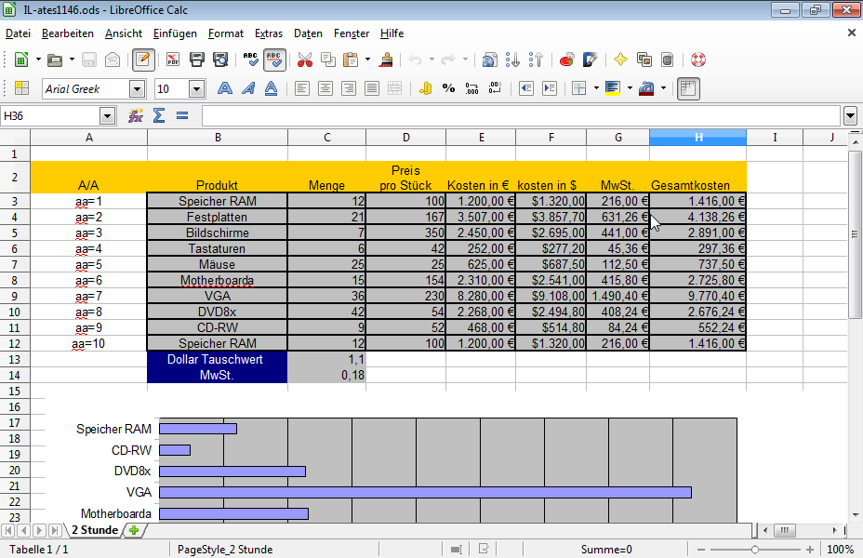The height and width of the screenshot is (558, 863).
Task: Toggle italic text
Action: (x=248, y=88)
